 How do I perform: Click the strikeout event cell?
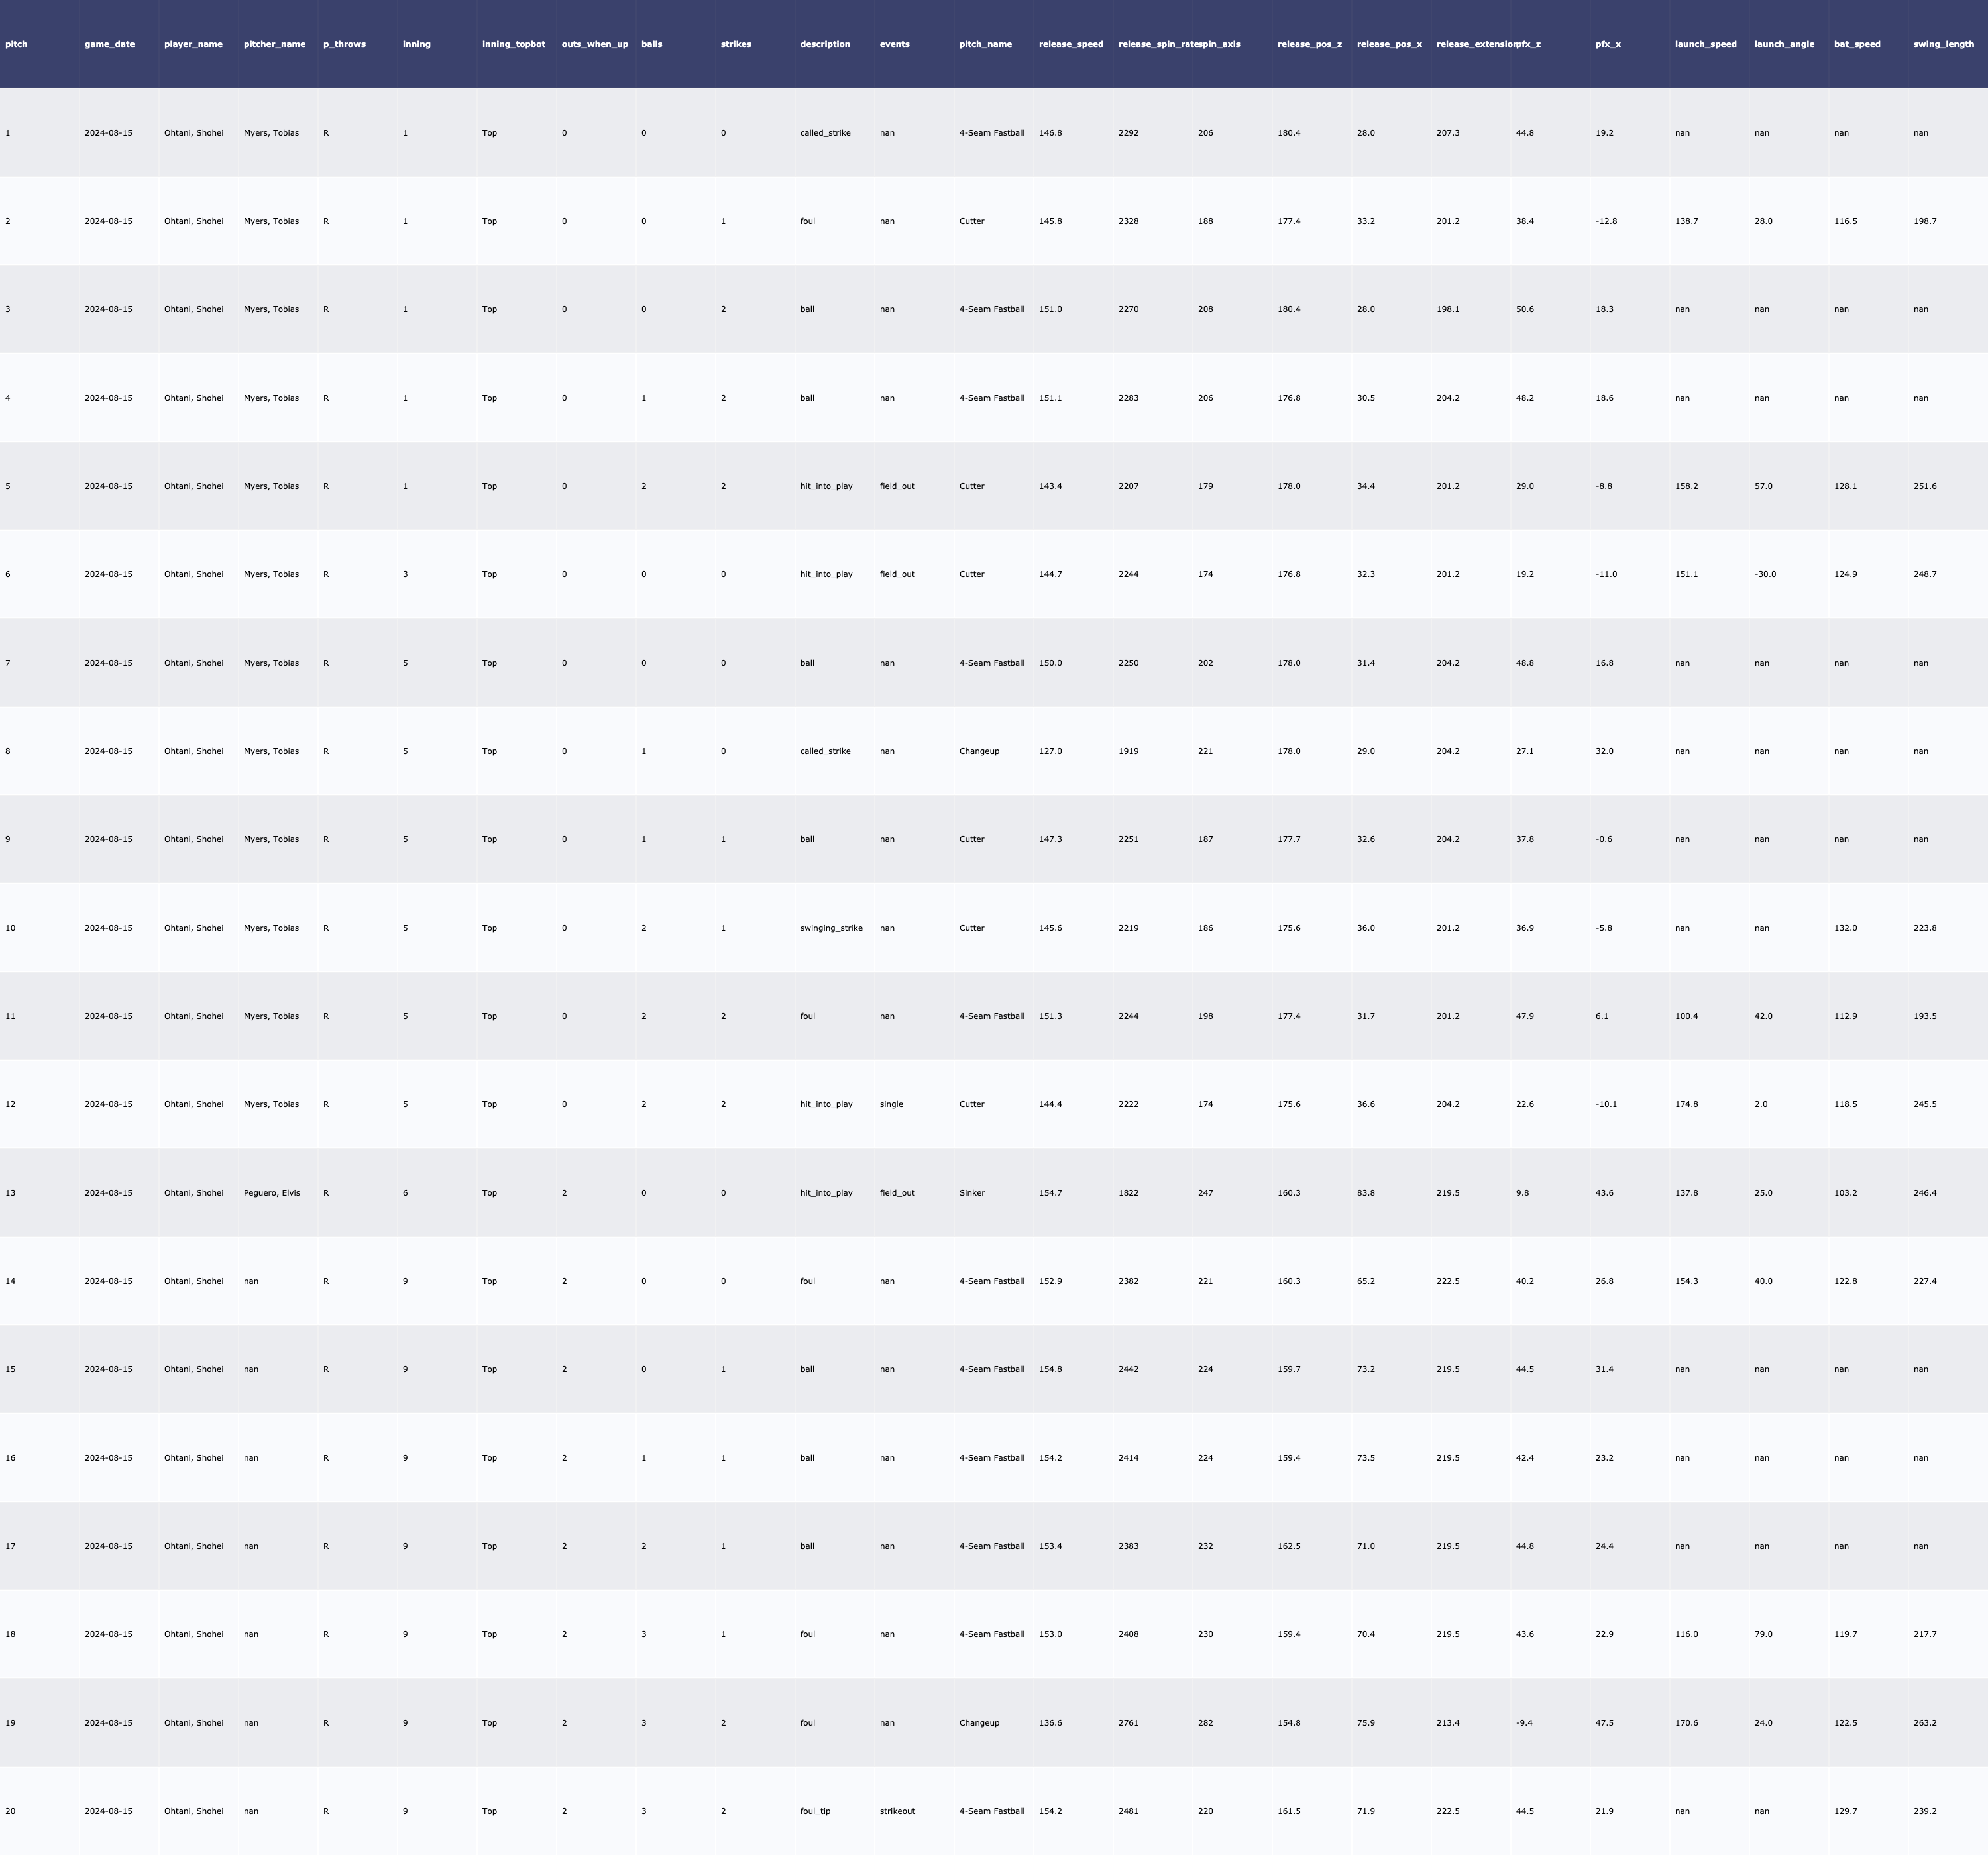click(x=897, y=1811)
